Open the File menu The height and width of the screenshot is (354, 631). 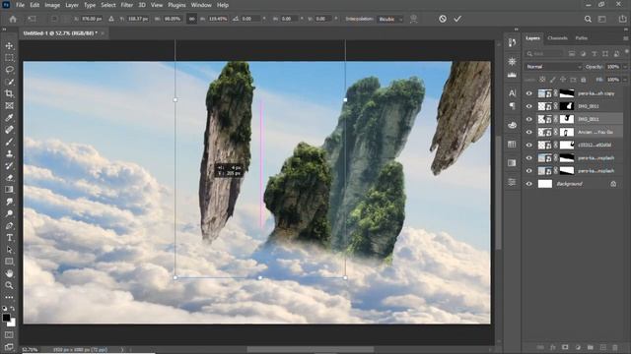20,5
